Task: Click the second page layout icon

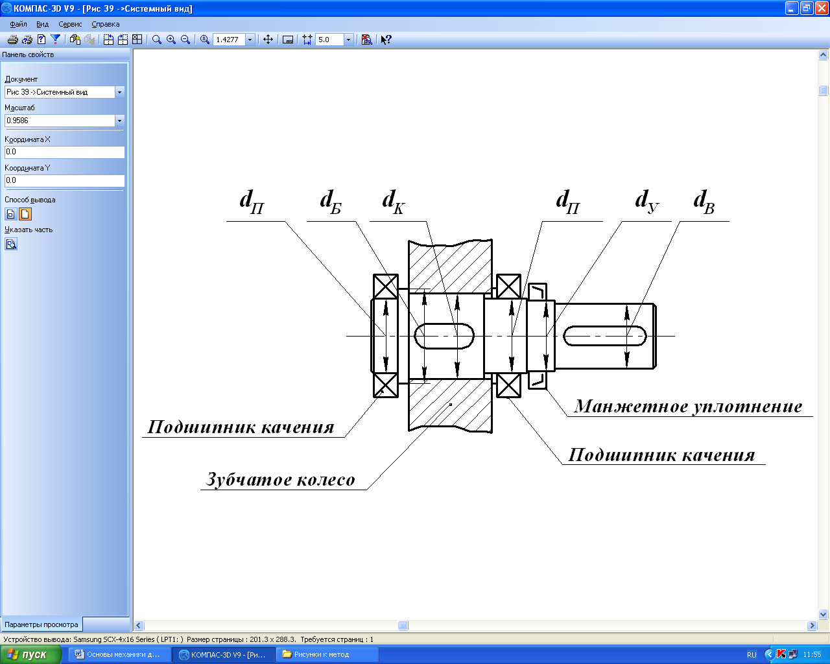Action: point(123,40)
